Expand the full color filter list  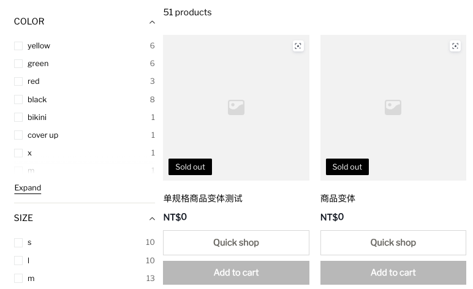pyautogui.click(x=28, y=188)
